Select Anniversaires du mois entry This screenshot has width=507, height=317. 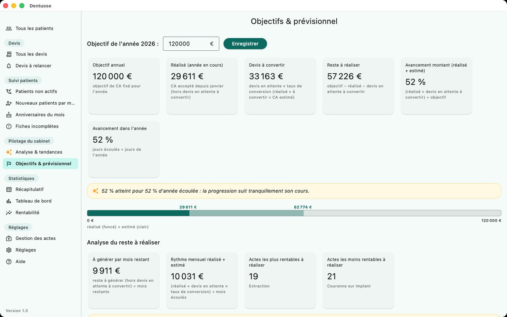tap(40, 115)
